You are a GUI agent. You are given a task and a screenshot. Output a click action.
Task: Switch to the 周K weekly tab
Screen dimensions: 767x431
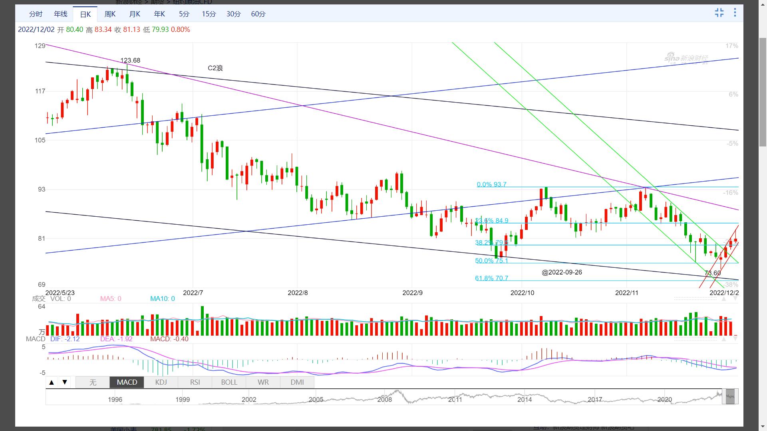pyautogui.click(x=110, y=14)
